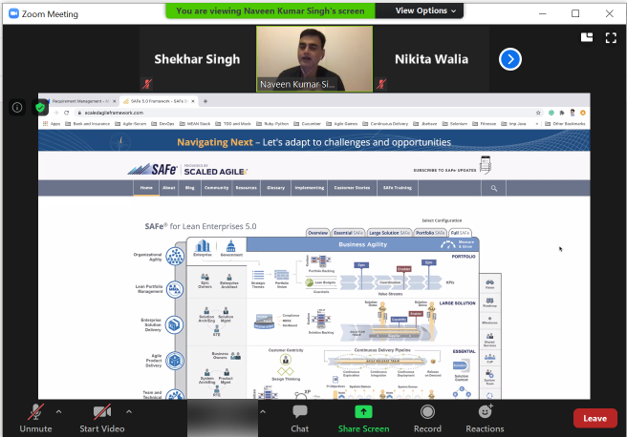
Task: Open audio options arrow next to Unmute
Action: [x=59, y=411]
